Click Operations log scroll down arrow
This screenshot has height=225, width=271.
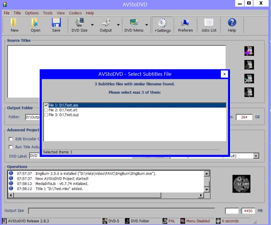(207, 189)
